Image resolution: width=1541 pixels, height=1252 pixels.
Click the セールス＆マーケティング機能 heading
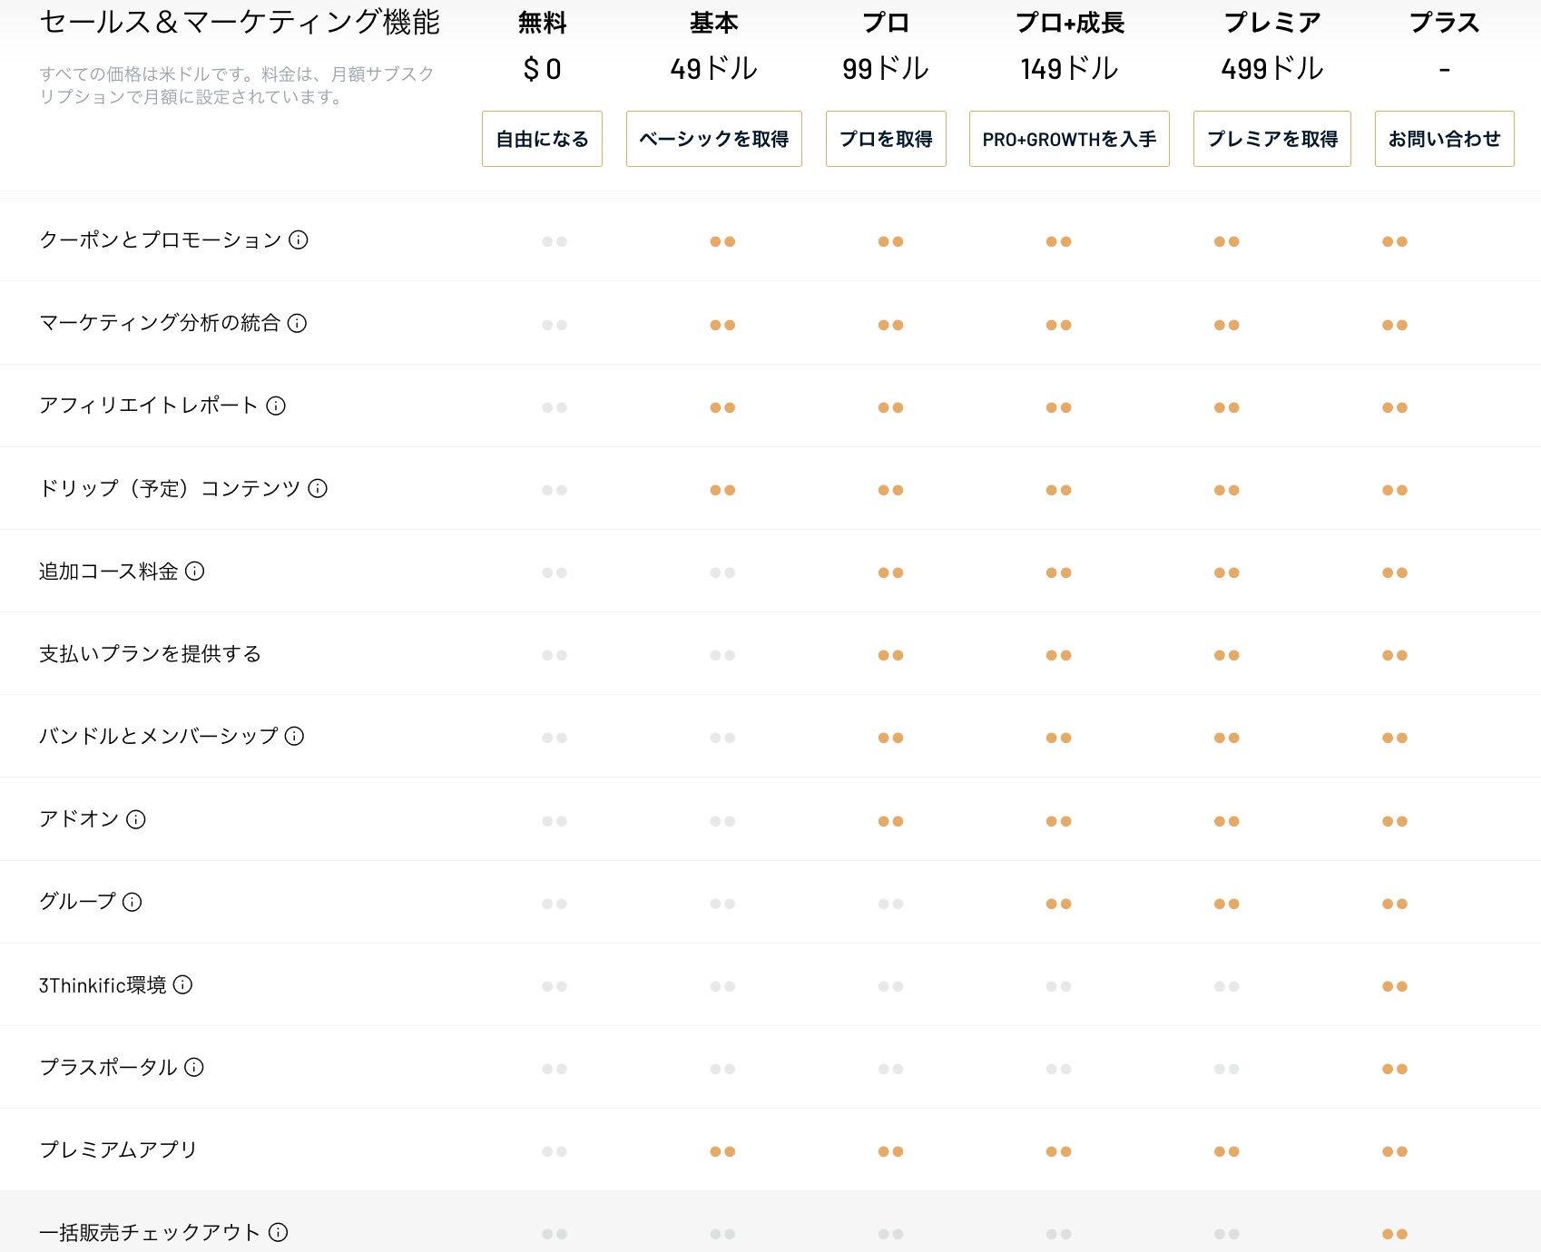tap(240, 23)
